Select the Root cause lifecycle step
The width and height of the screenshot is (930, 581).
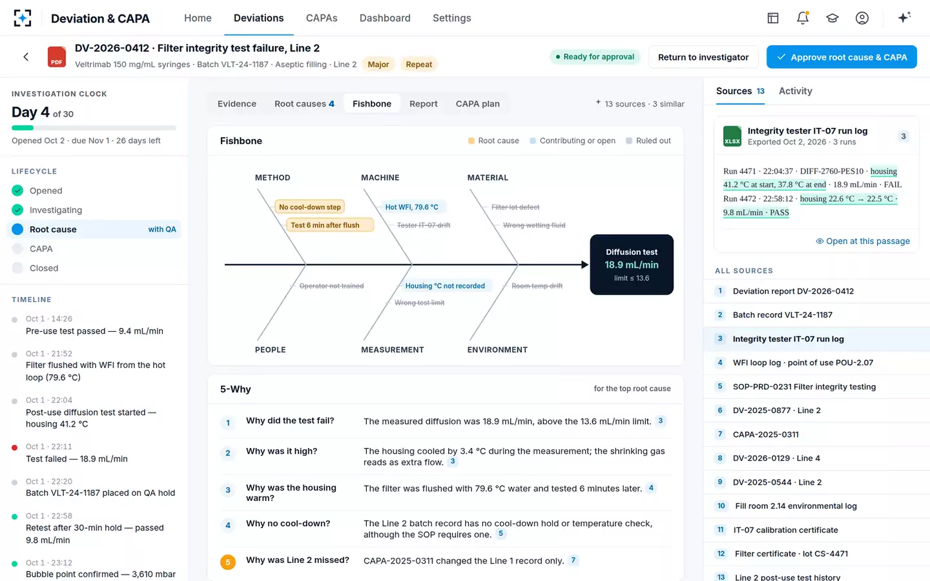coord(94,229)
